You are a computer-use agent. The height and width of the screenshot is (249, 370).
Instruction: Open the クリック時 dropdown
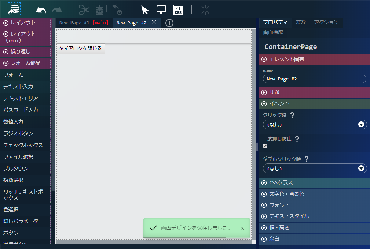[x=315, y=124]
